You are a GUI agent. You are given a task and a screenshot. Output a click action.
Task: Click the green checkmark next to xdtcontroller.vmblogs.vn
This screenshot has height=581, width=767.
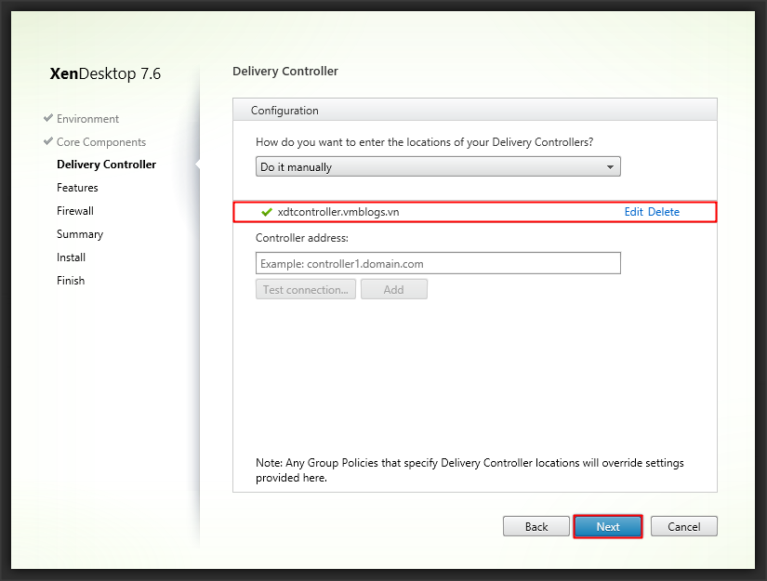(267, 212)
